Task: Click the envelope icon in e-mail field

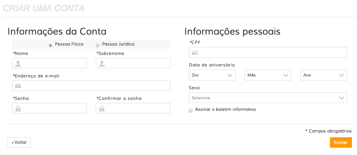Action: pos(18,86)
